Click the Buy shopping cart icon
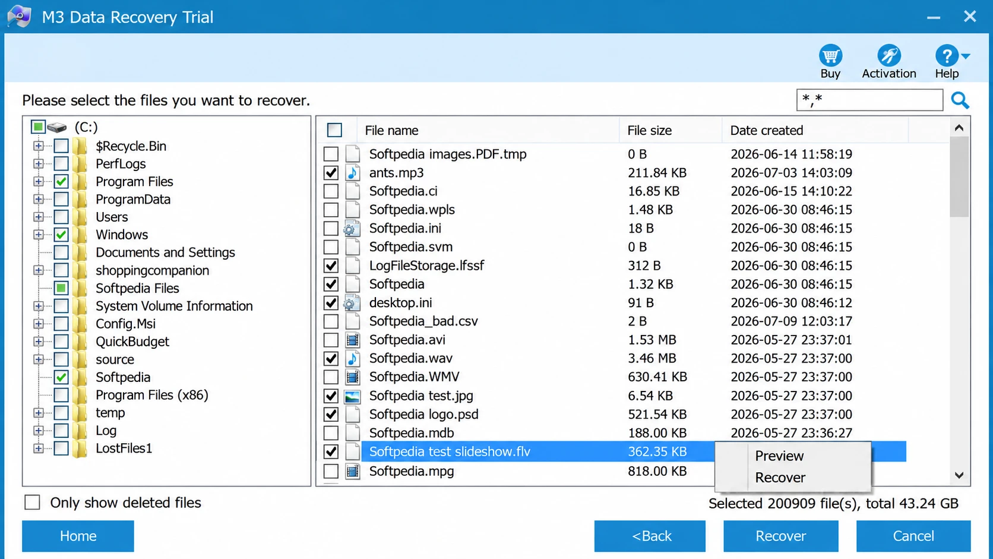 coord(830,55)
